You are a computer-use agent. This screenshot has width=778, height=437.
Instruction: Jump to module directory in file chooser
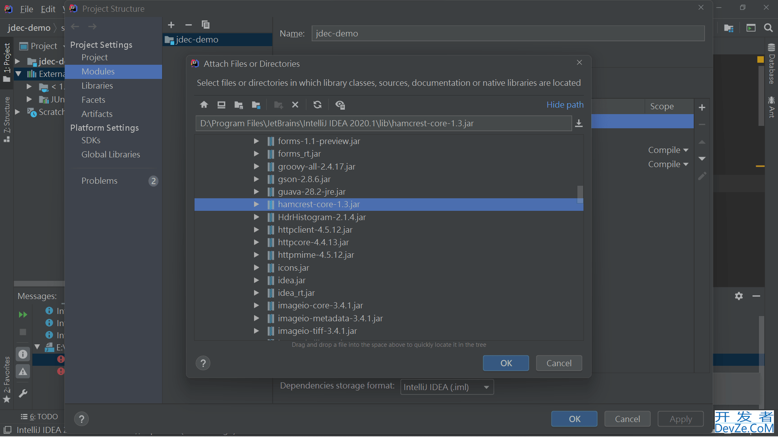(x=256, y=105)
